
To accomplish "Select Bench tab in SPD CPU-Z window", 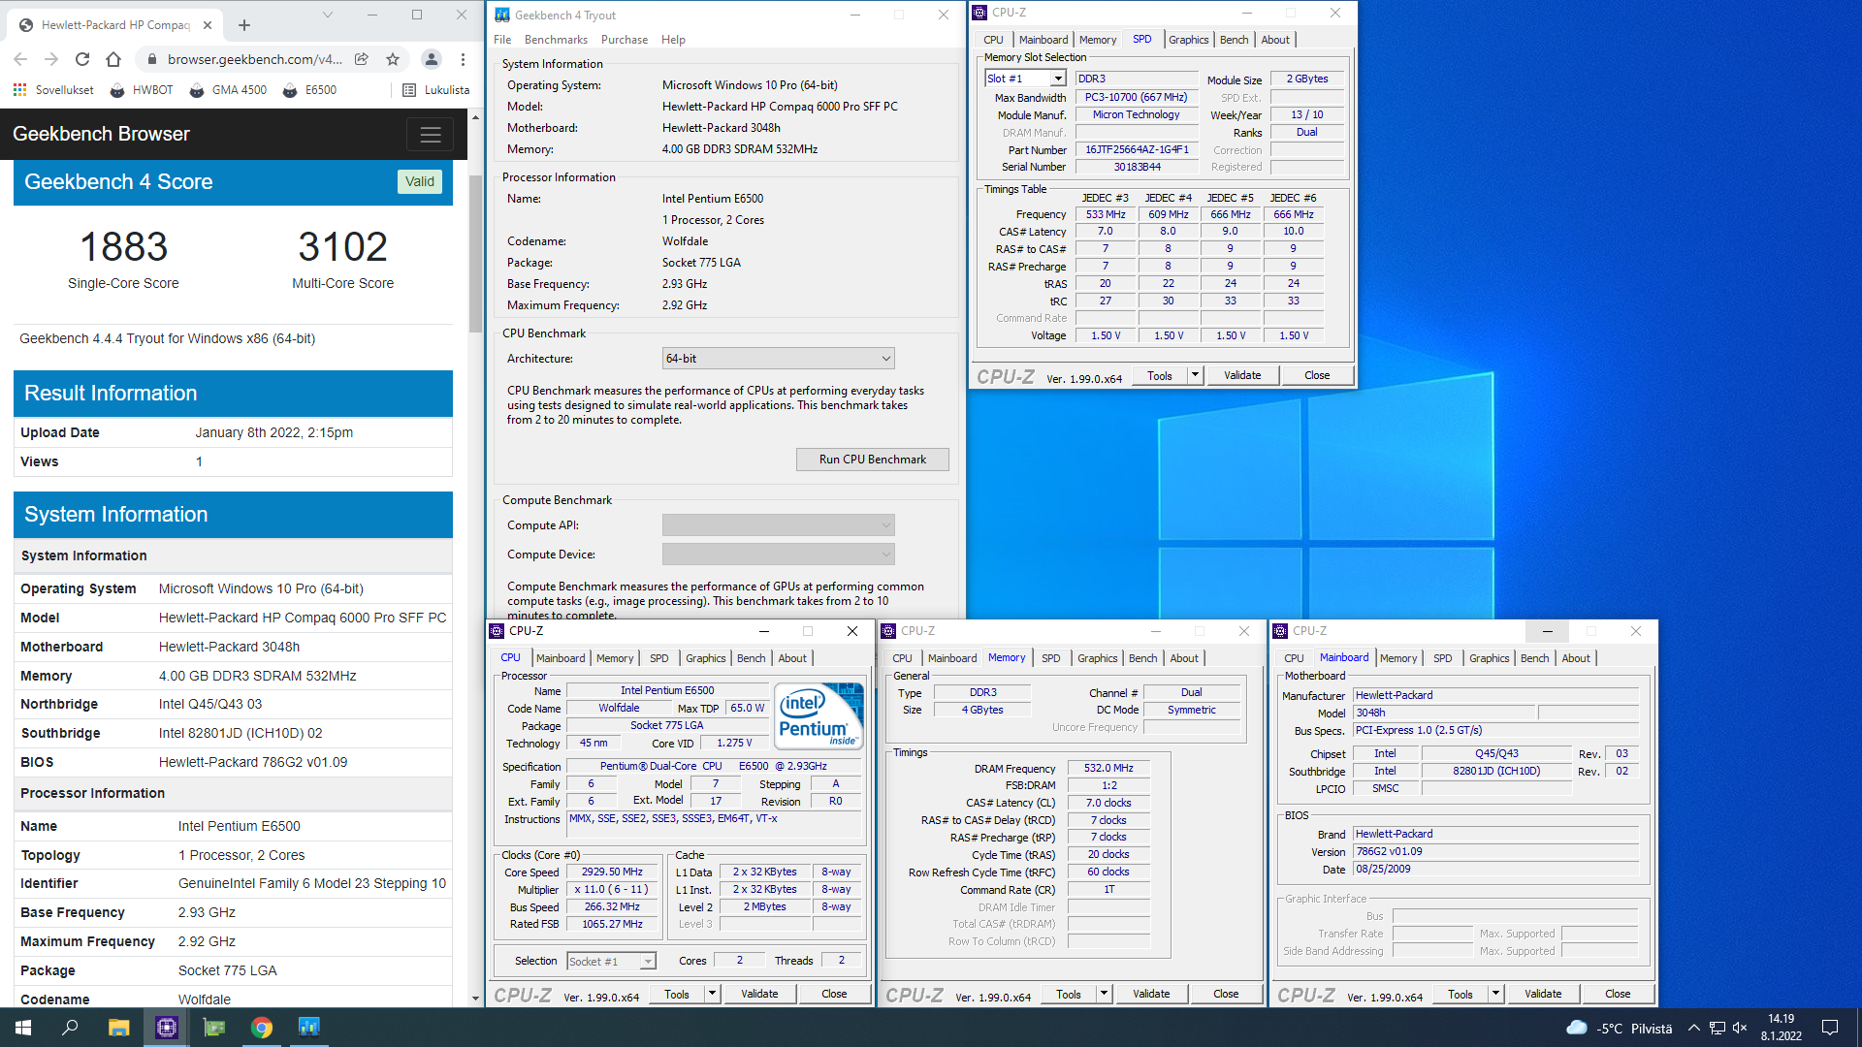I will tap(1234, 40).
